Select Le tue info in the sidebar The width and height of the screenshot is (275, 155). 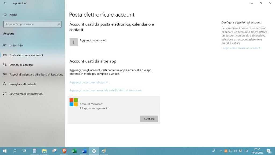click(16, 45)
